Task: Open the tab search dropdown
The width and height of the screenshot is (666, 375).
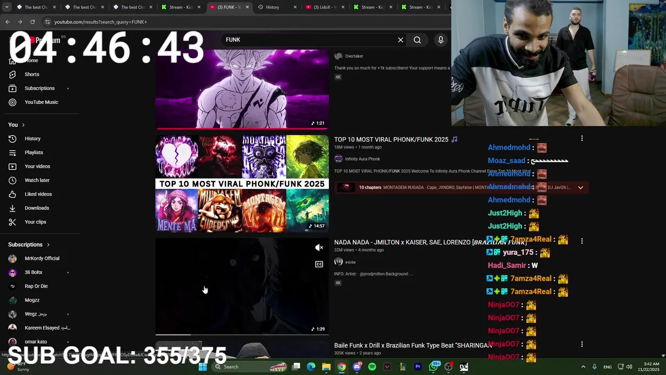Action: click(7, 7)
